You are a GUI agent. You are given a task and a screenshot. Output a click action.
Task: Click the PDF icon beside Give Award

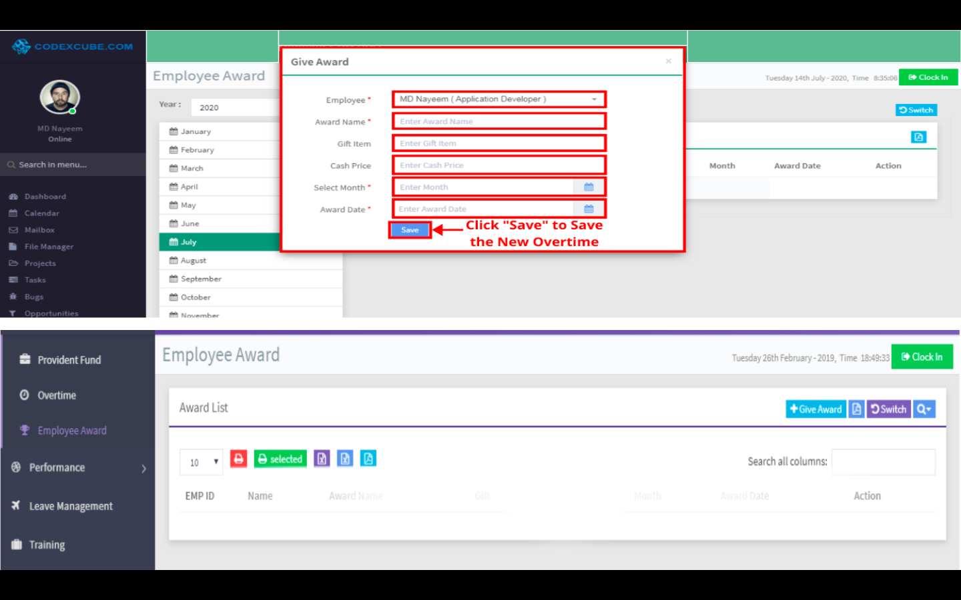pos(856,409)
